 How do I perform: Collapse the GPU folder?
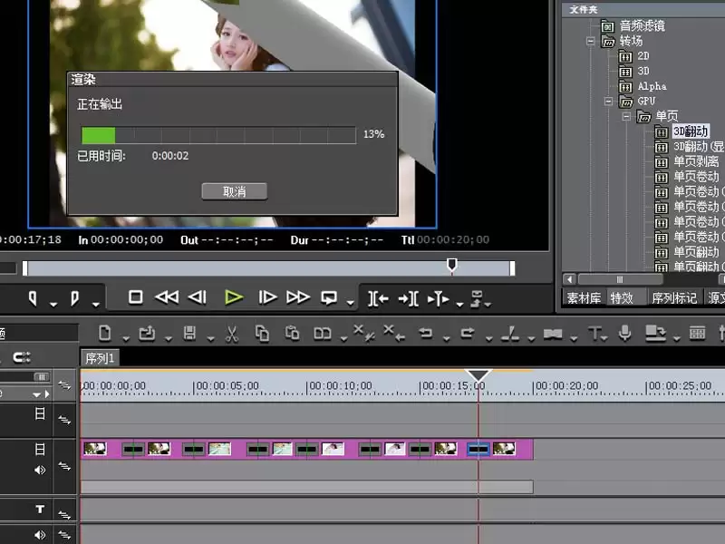coord(609,101)
